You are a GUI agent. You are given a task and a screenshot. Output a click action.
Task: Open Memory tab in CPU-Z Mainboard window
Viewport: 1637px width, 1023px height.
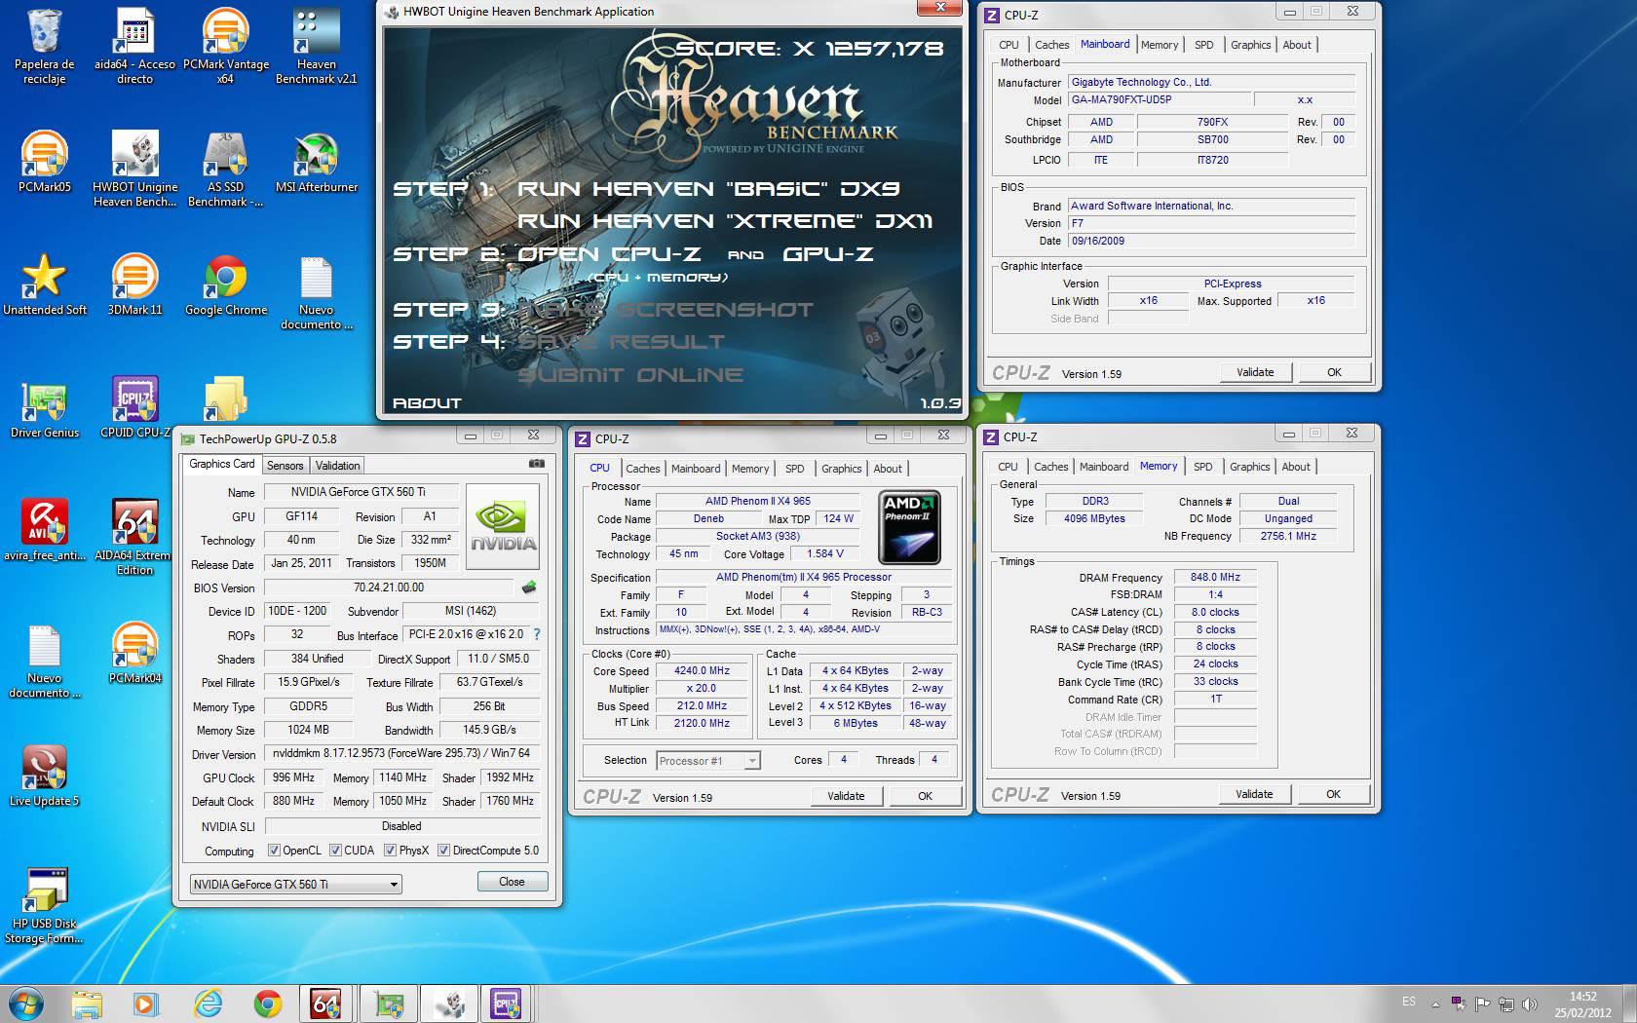1160,45
